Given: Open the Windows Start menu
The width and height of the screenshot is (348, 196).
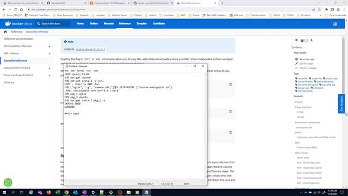Looking at the screenshot, I should click(x=4, y=192).
